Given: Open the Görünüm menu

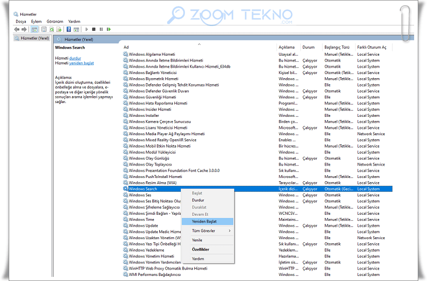Looking at the screenshot, I should tap(55, 22).
